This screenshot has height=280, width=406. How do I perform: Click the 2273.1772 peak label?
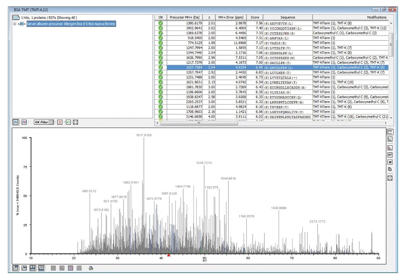click(x=318, y=221)
